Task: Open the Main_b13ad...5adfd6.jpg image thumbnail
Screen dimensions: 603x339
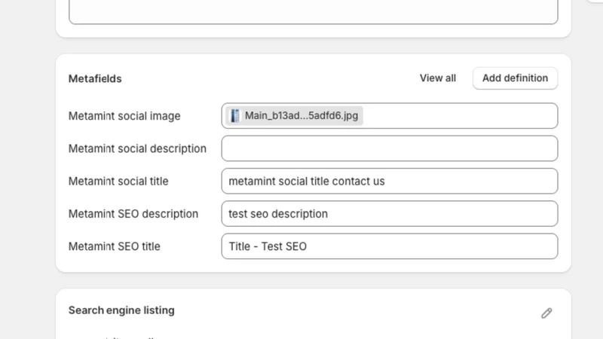Action: (234, 116)
